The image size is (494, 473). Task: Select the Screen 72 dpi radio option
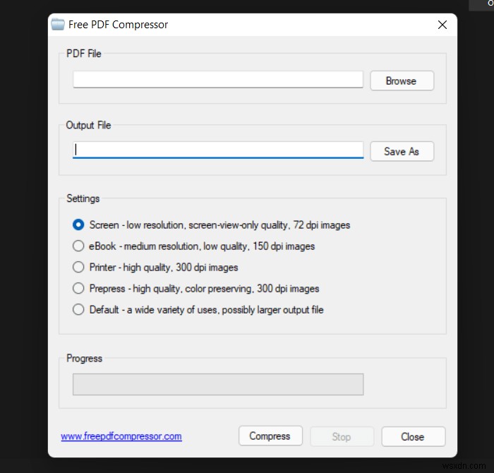pyautogui.click(x=78, y=225)
